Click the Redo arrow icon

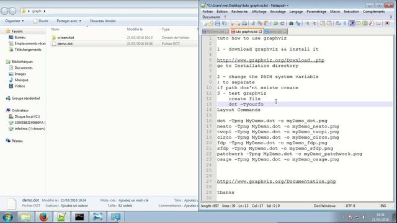click(282, 24)
